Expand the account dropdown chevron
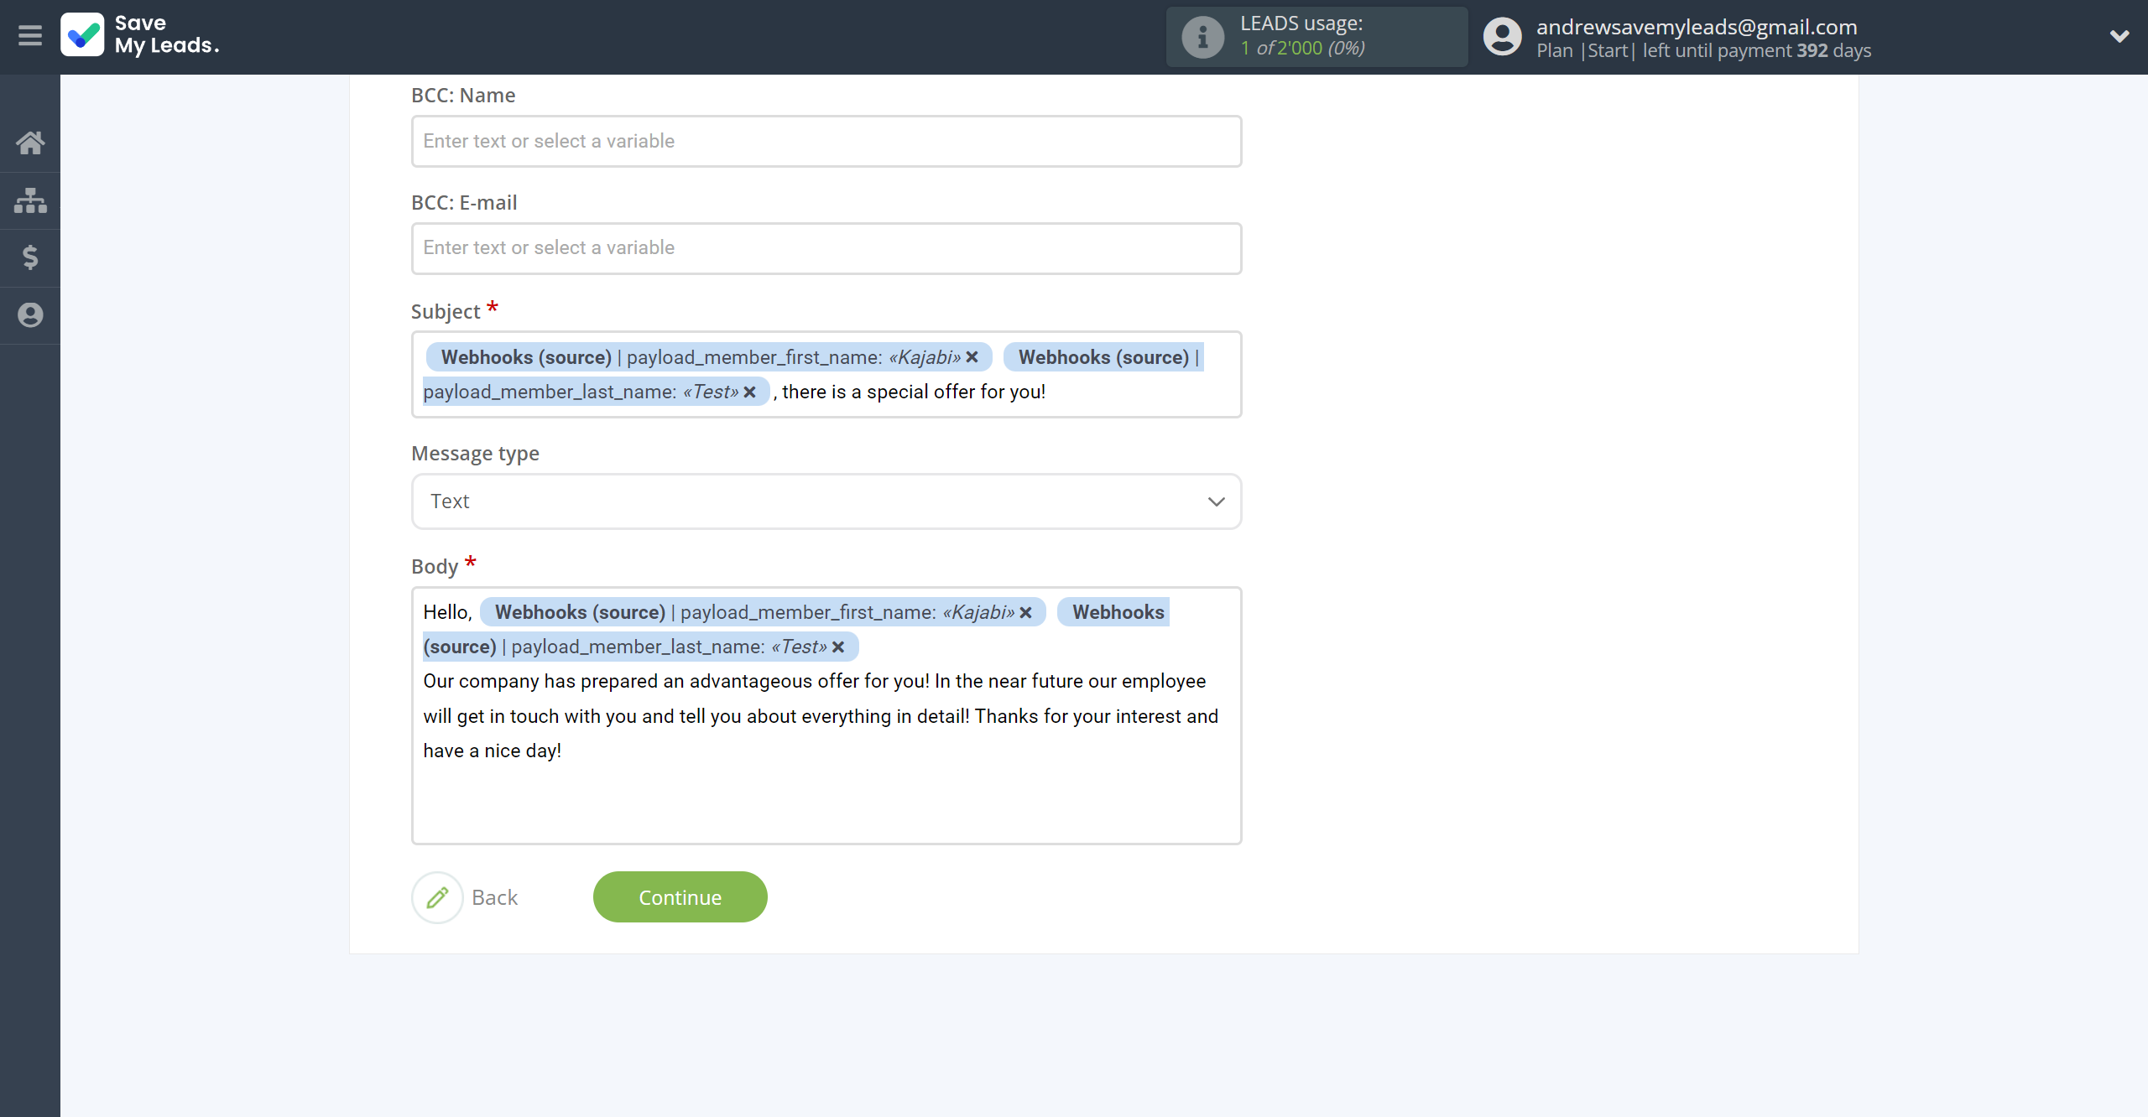Screen dimensions: 2148x1117 (x=2119, y=36)
